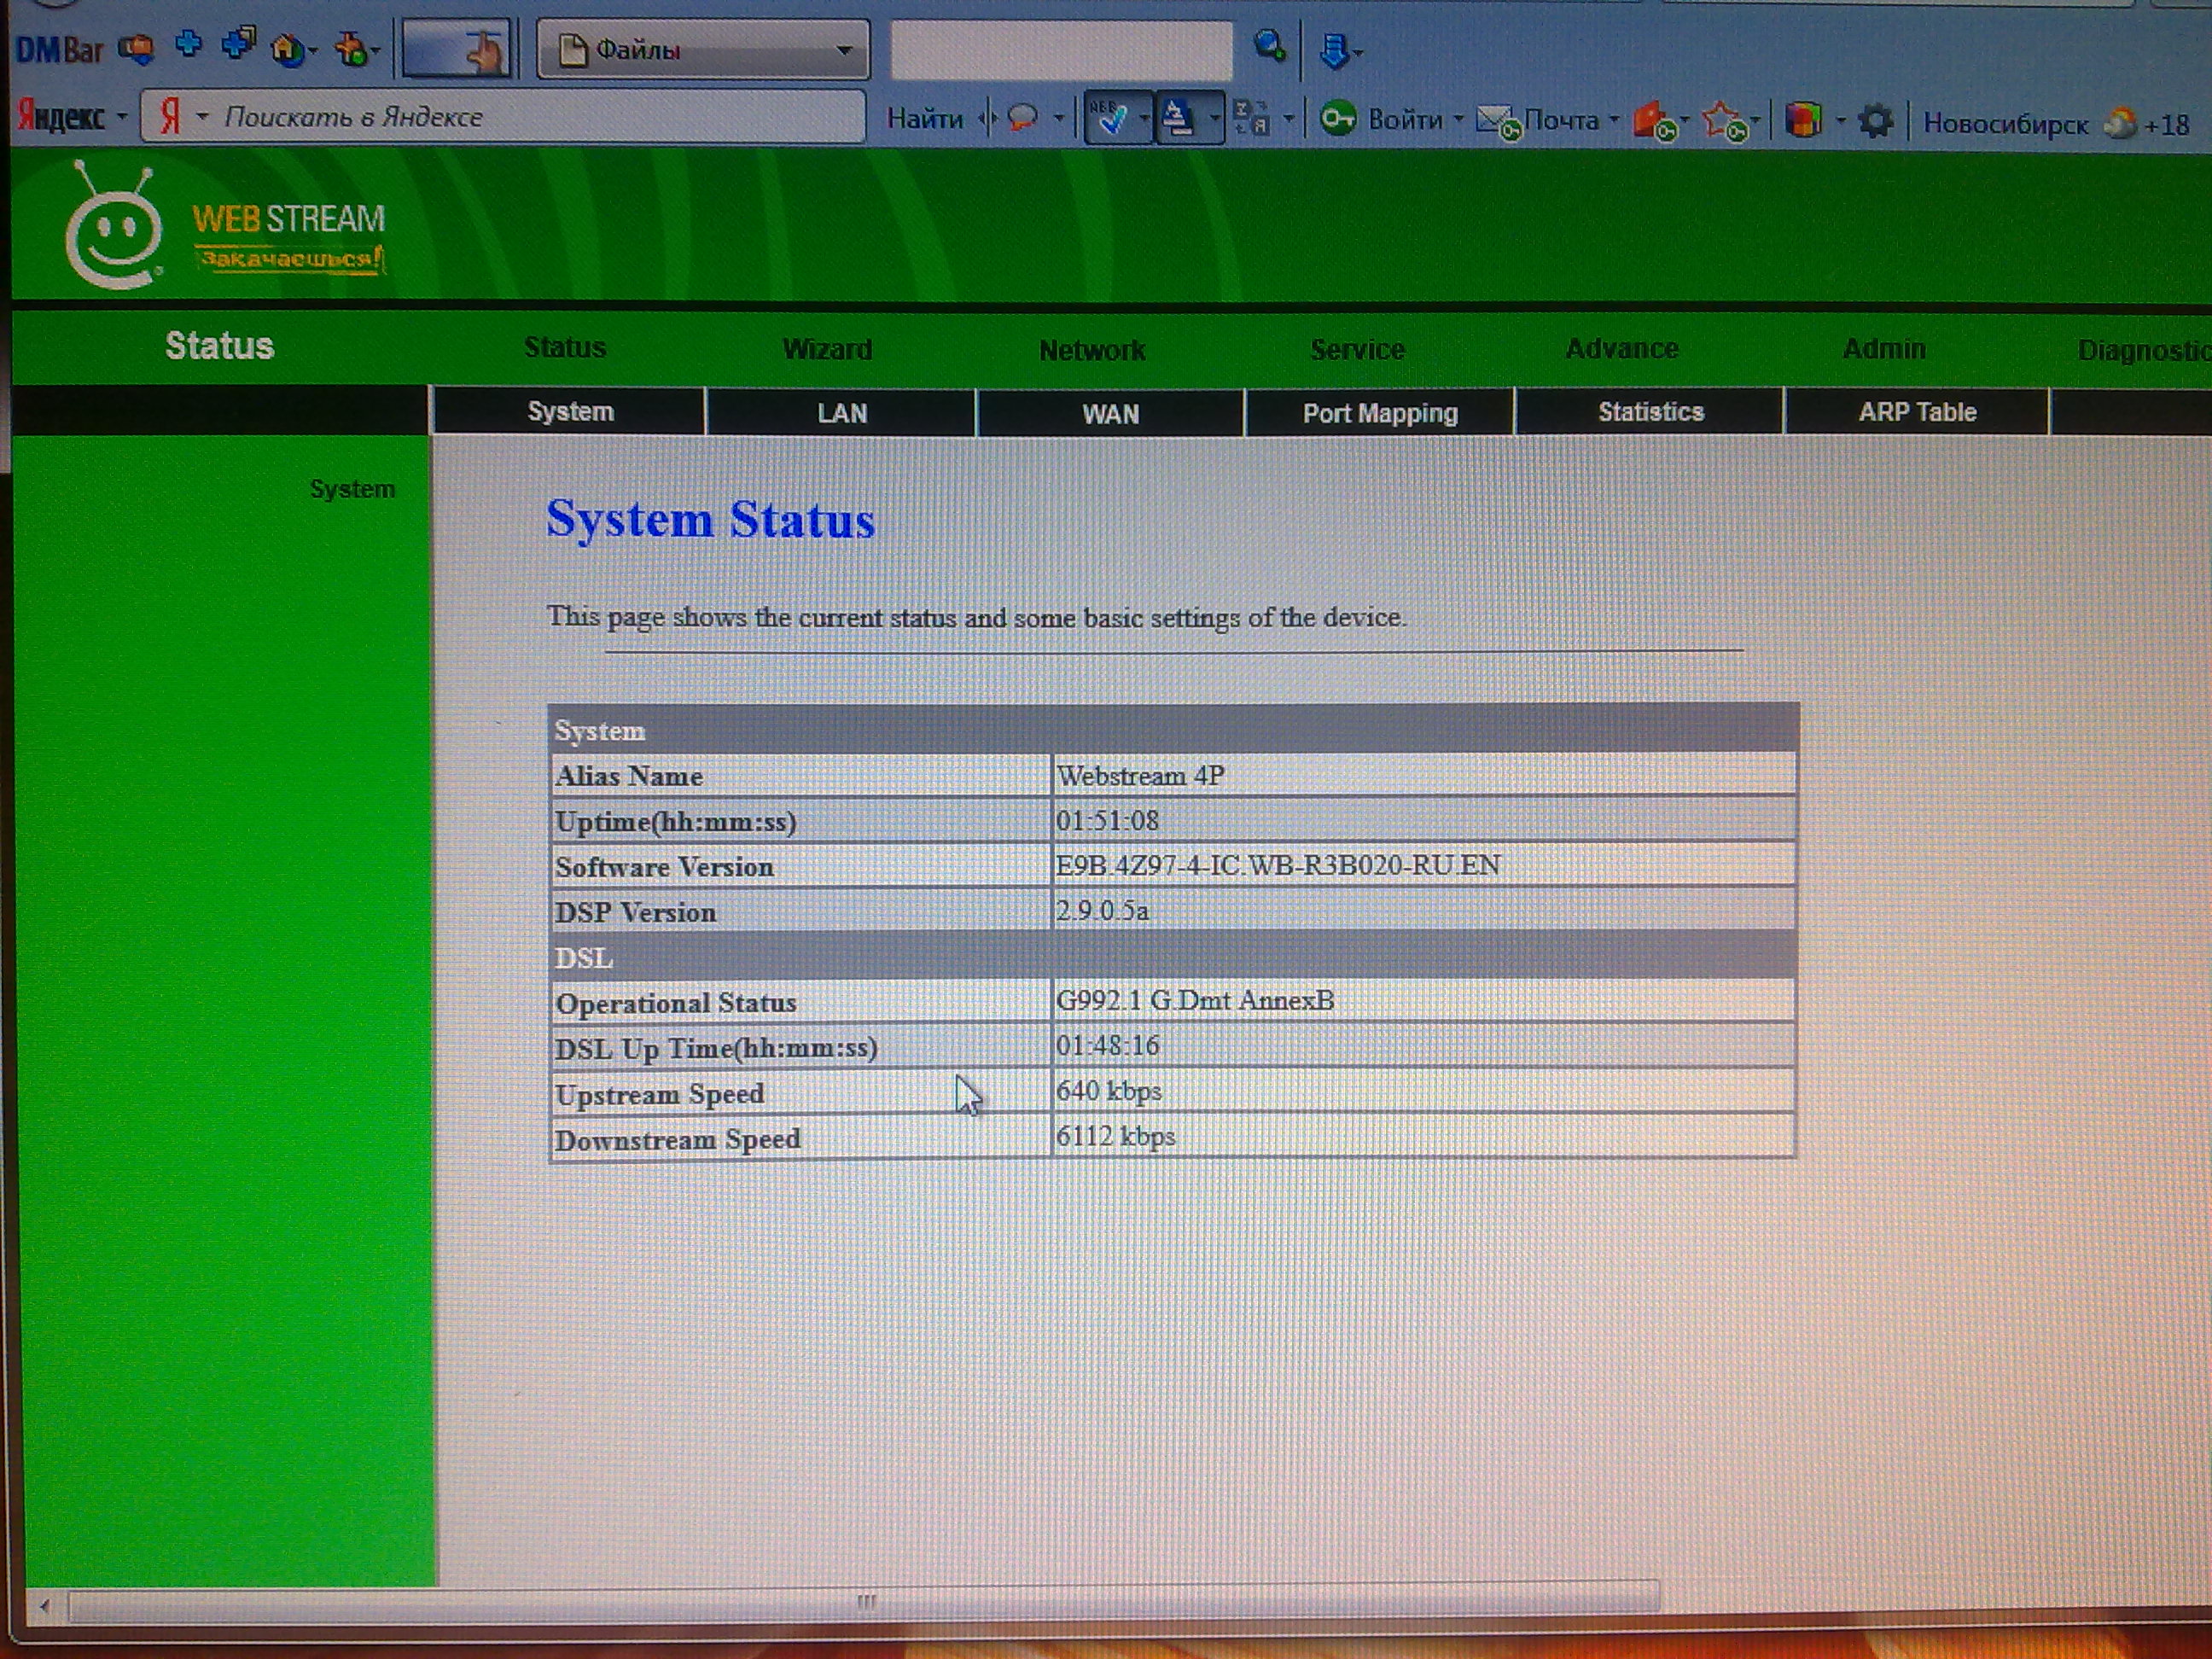The width and height of the screenshot is (2212, 1659).
Task: Open the Admin main menu
Action: pos(1884,348)
